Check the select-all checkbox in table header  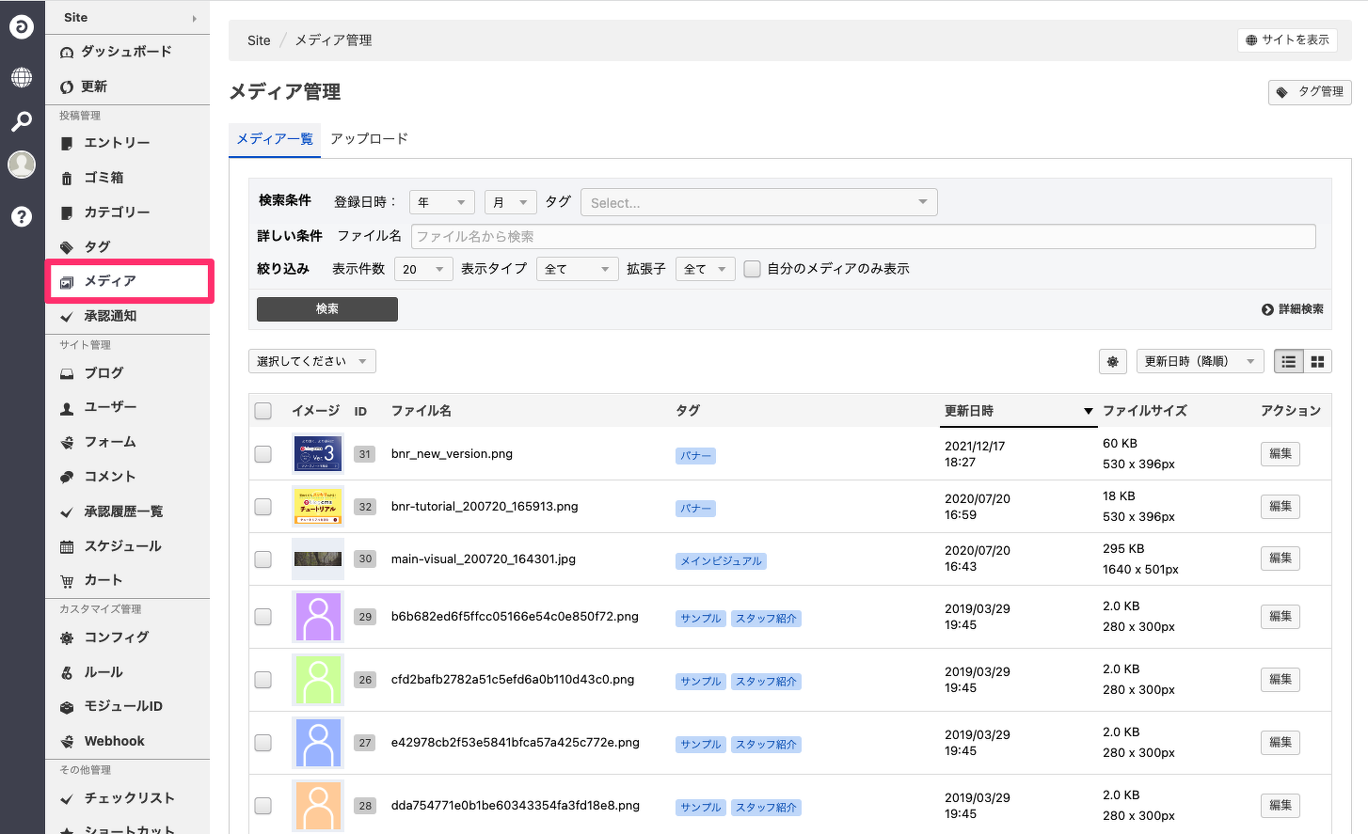click(263, 411)
